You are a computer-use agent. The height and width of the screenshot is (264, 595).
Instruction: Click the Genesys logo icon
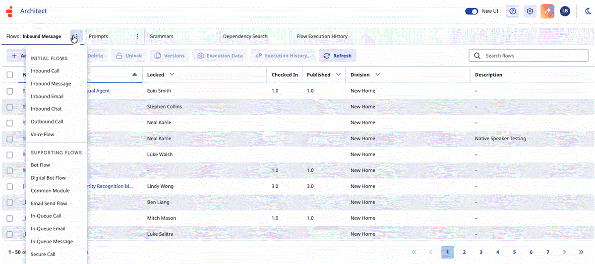9,11
